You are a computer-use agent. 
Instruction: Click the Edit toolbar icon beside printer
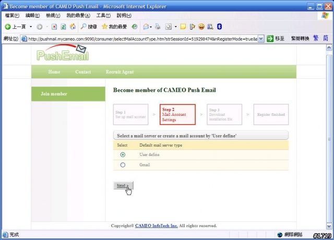click(x=168, y=27)
